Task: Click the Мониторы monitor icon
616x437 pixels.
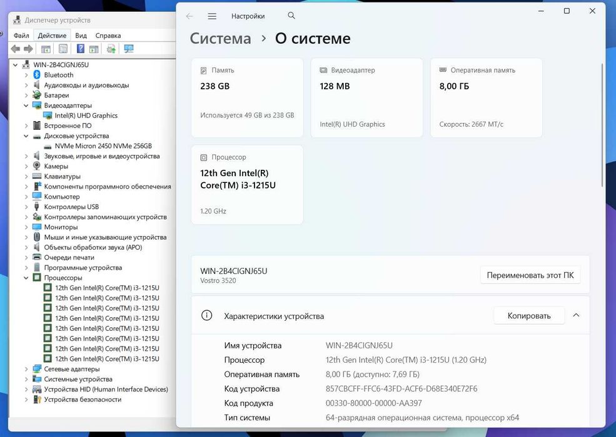Action: 37,227
